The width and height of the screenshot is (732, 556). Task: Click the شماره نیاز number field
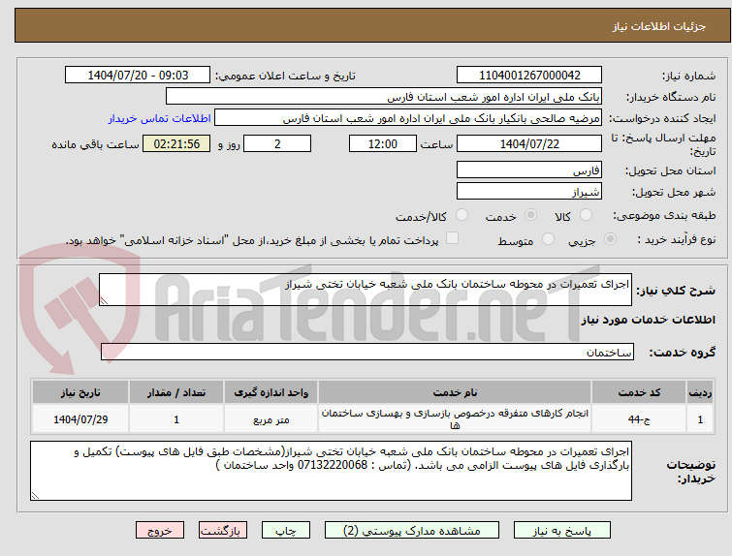point(529,75)
